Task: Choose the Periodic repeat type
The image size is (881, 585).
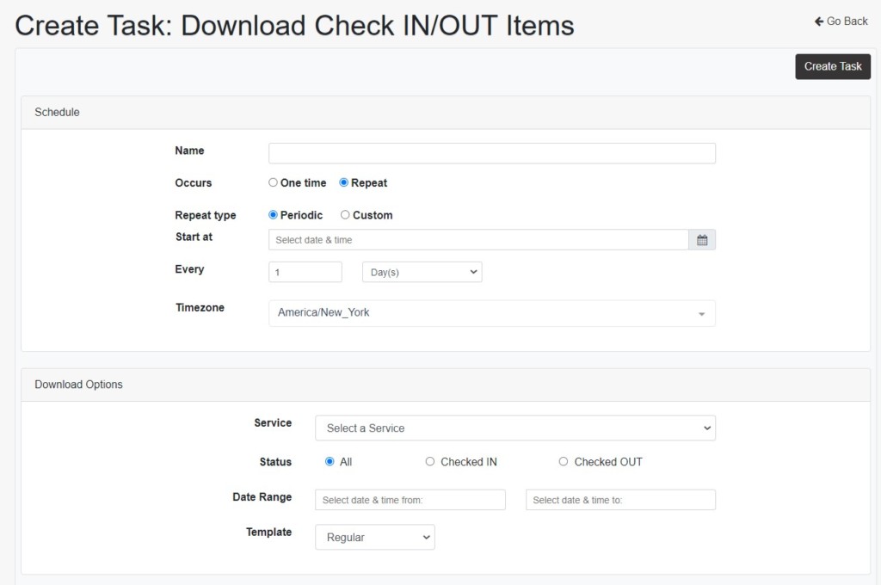Action: [x=273, y=215]
